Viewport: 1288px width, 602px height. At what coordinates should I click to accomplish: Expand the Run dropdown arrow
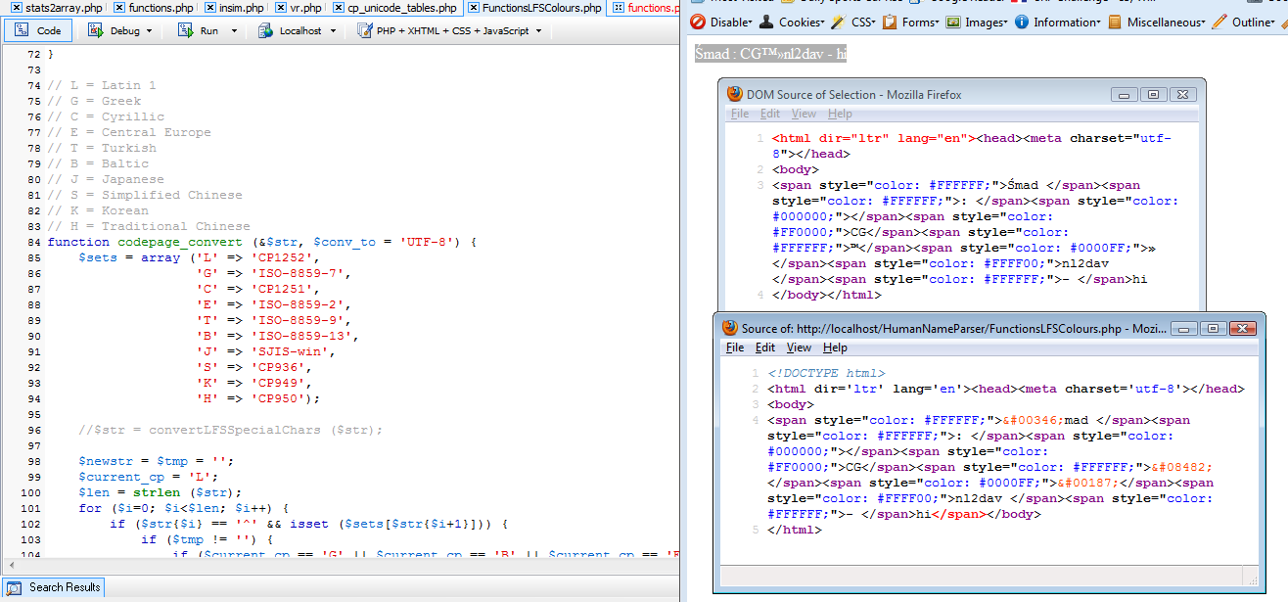click(x=234, y=31)
